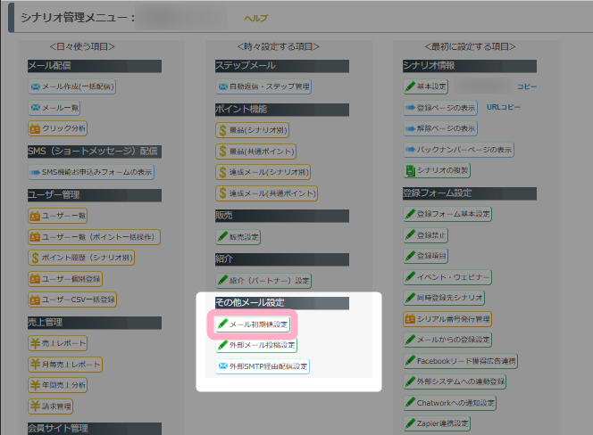Click the envelope icon for メール作成(一括配信)
The width and height of the screenshot is (593, 435).
35,87
